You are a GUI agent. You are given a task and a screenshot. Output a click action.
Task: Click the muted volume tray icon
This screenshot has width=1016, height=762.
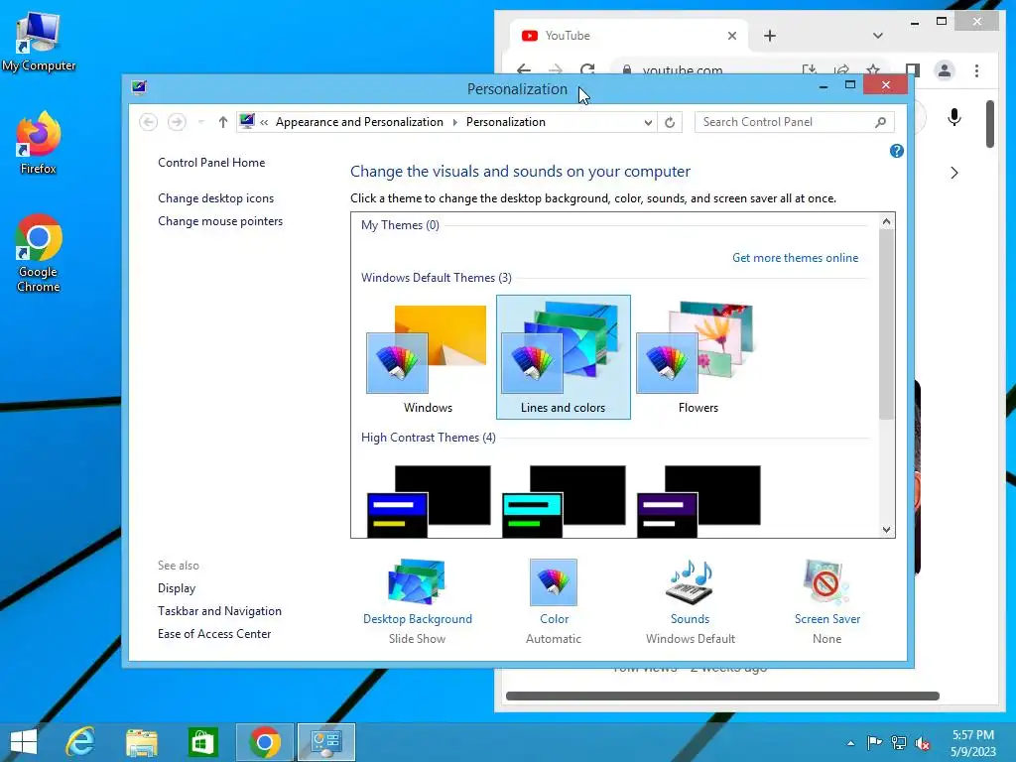click(922, 742)
